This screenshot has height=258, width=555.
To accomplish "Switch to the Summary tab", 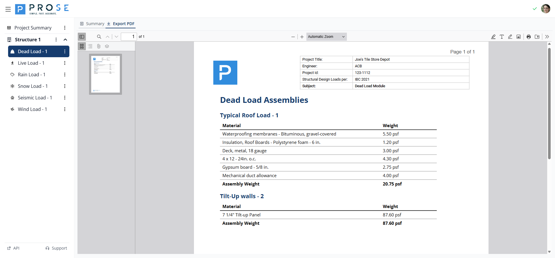I will pos(92,24).
